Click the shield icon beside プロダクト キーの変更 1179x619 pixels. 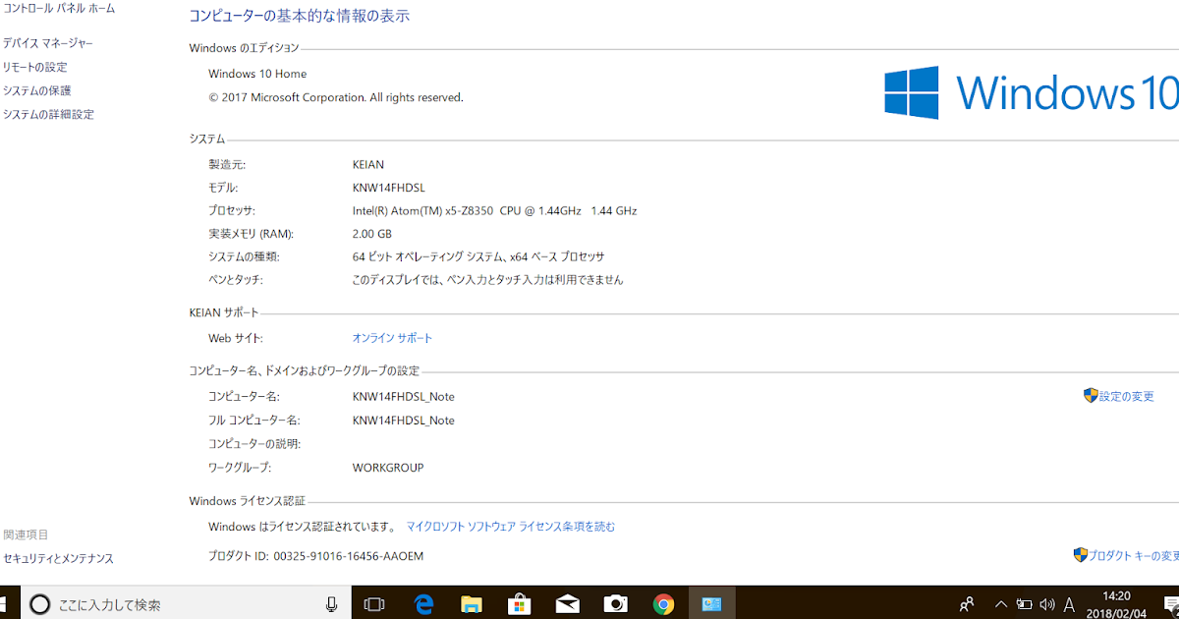pyautogui.click(x=1081, y=555)
